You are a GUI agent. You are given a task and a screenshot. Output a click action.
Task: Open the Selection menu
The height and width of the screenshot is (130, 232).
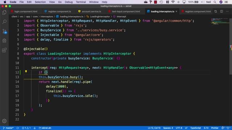[x=40, y=2]
